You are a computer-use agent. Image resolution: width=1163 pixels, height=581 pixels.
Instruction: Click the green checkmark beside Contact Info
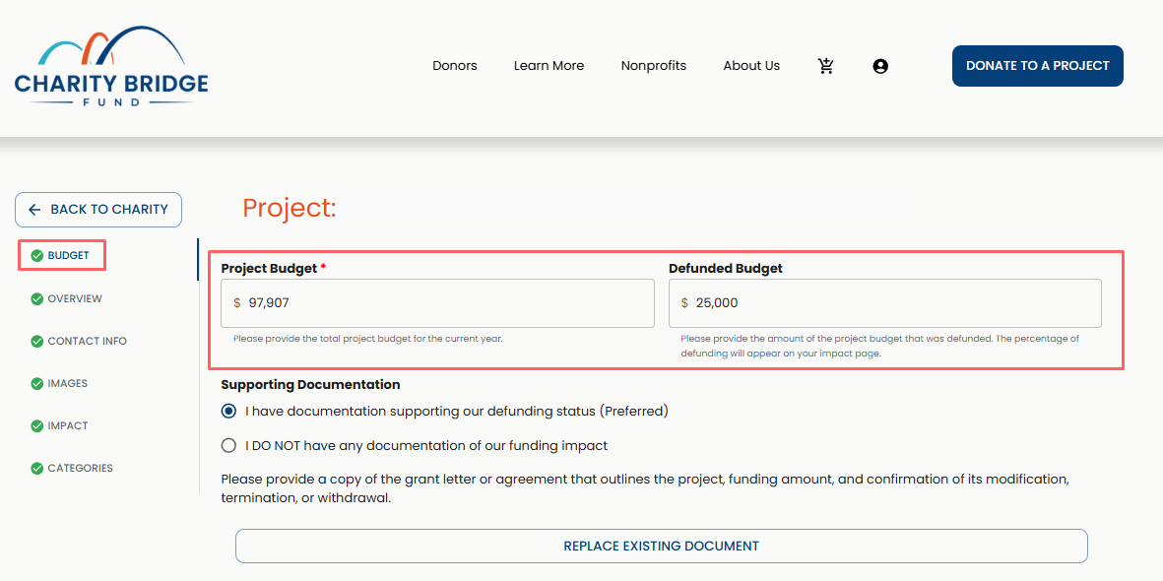tap(37, 342)
